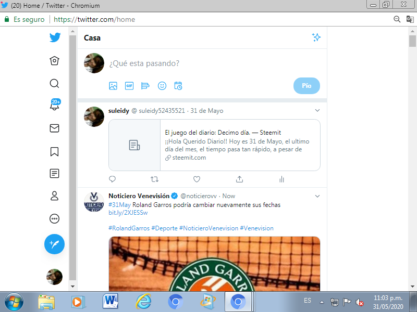Add an image via the media icon
The width and height of the screenshot is (417, 312).
click(x=113, y=86)
